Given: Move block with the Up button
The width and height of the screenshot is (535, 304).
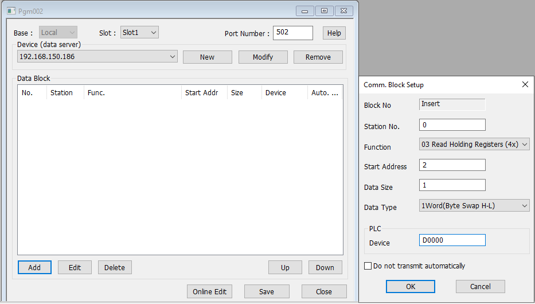Looking at the screenshot, I should (285, 267).
